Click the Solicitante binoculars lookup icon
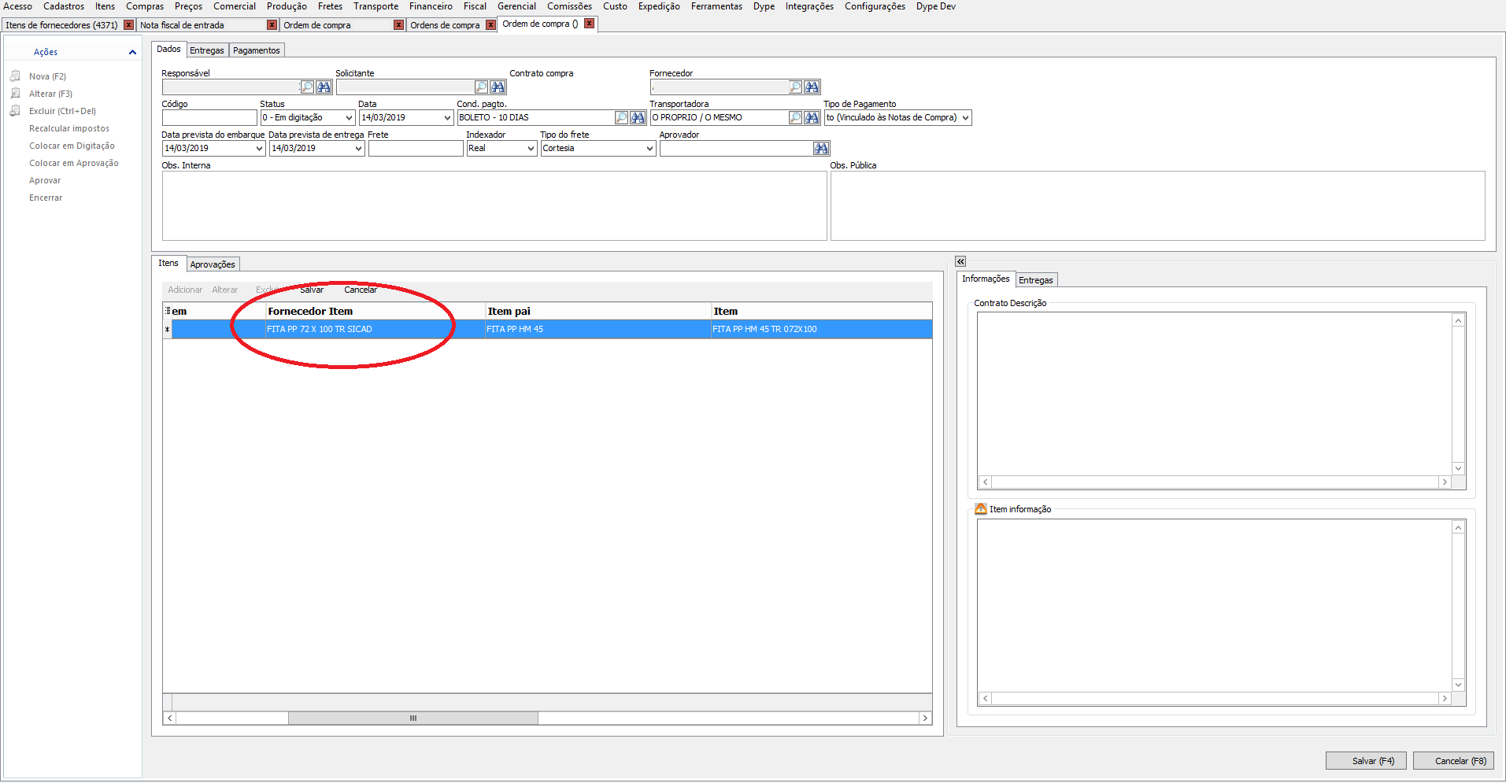1506x783 pixels. (498, 87)
